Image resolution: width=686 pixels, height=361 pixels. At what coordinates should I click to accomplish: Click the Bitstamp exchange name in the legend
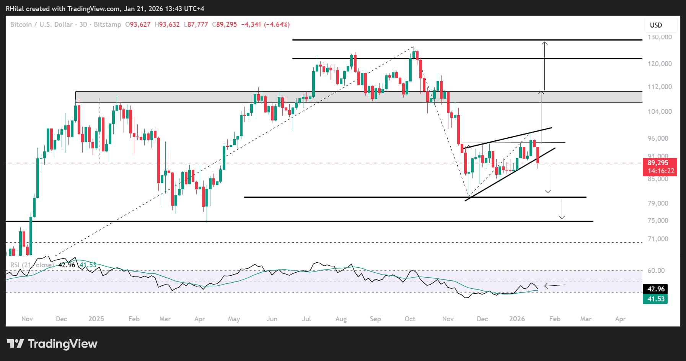click(x=108, y=24)
